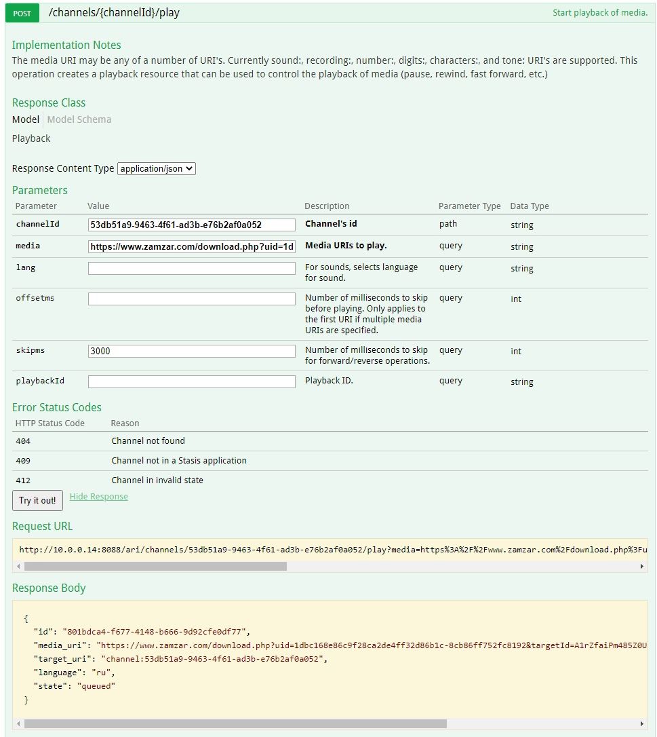Switch to the Model tab
This screenshot has height=737, width=657.
(x=26, y=119)
